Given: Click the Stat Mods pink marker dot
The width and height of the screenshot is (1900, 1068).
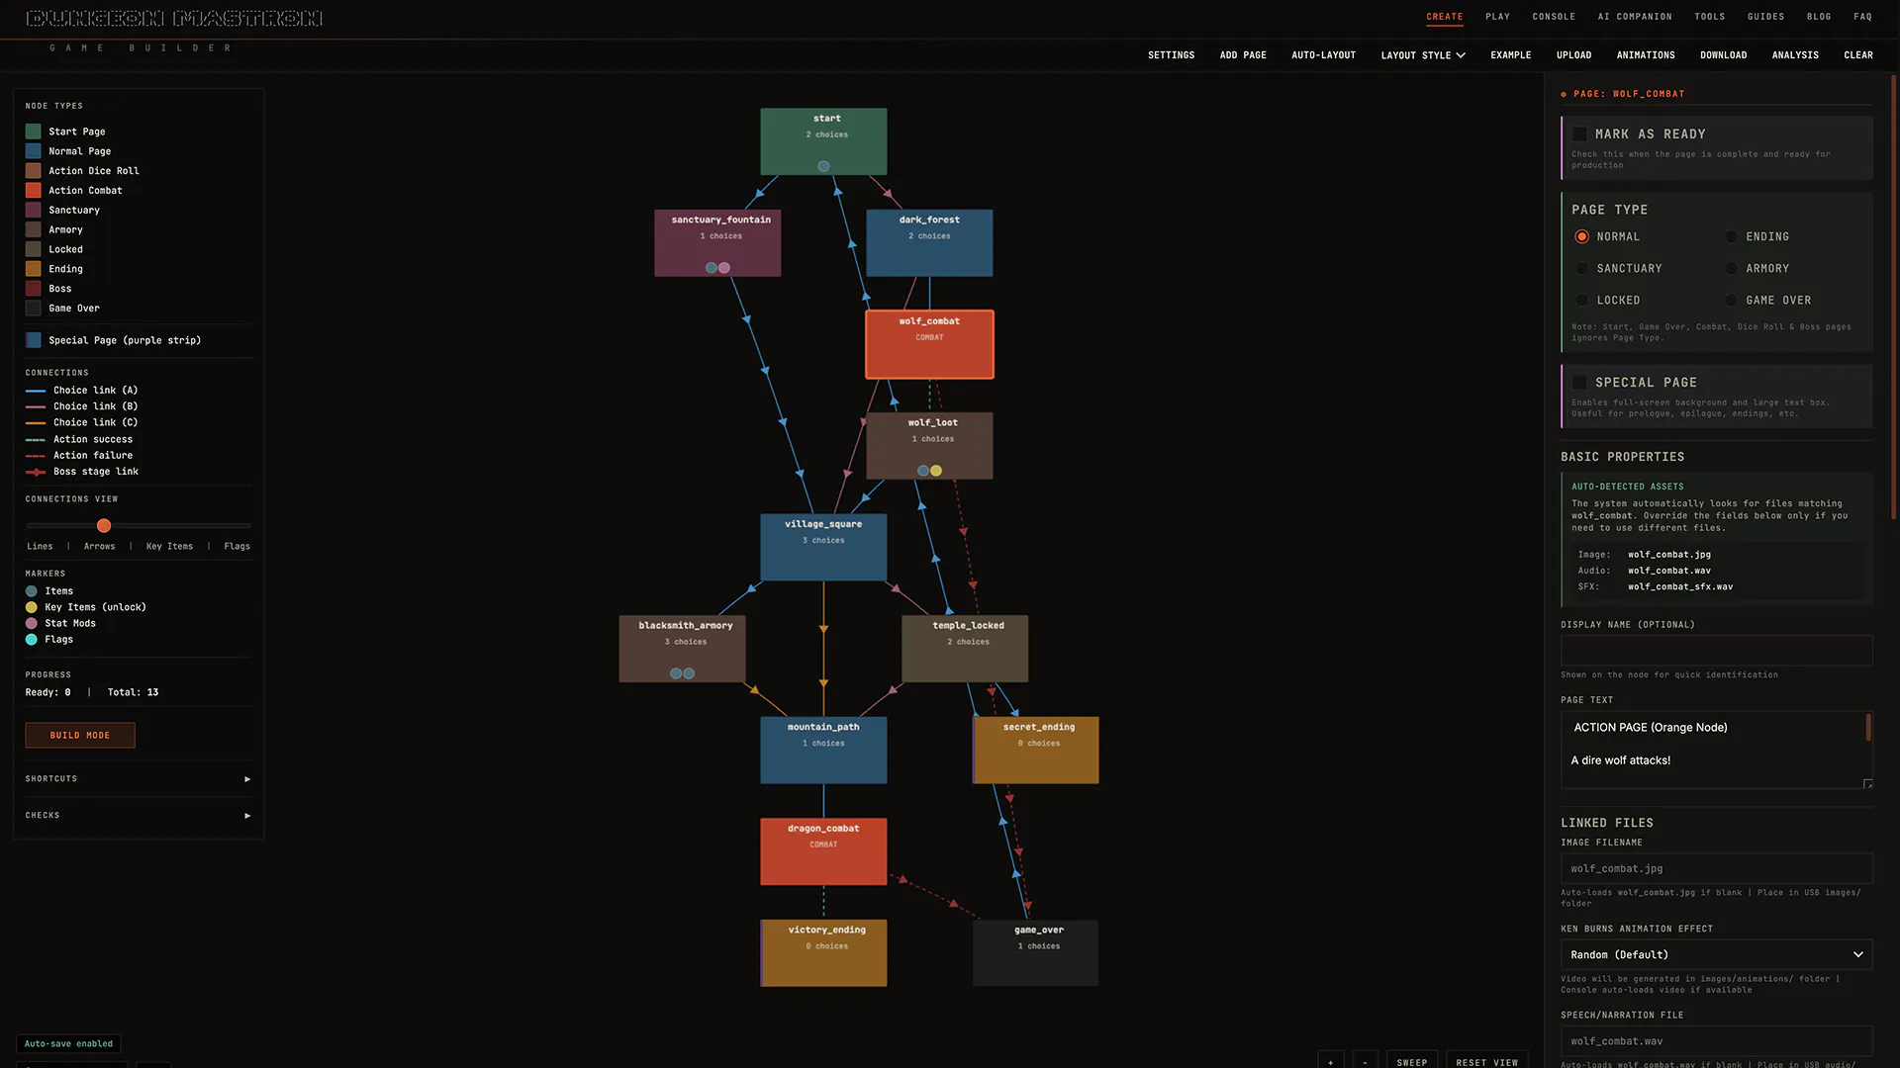Looking at the screenshot, I should click(32, 623).
